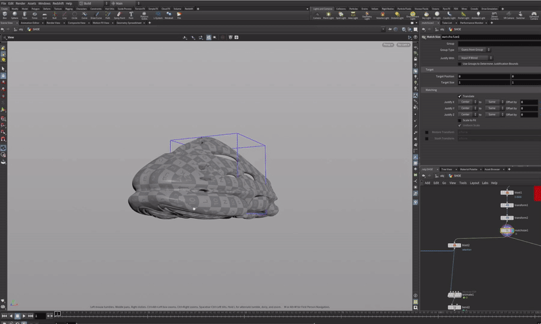541x324 pixels.
Task: Toggle the Translate checkbox
Action: 460,96
